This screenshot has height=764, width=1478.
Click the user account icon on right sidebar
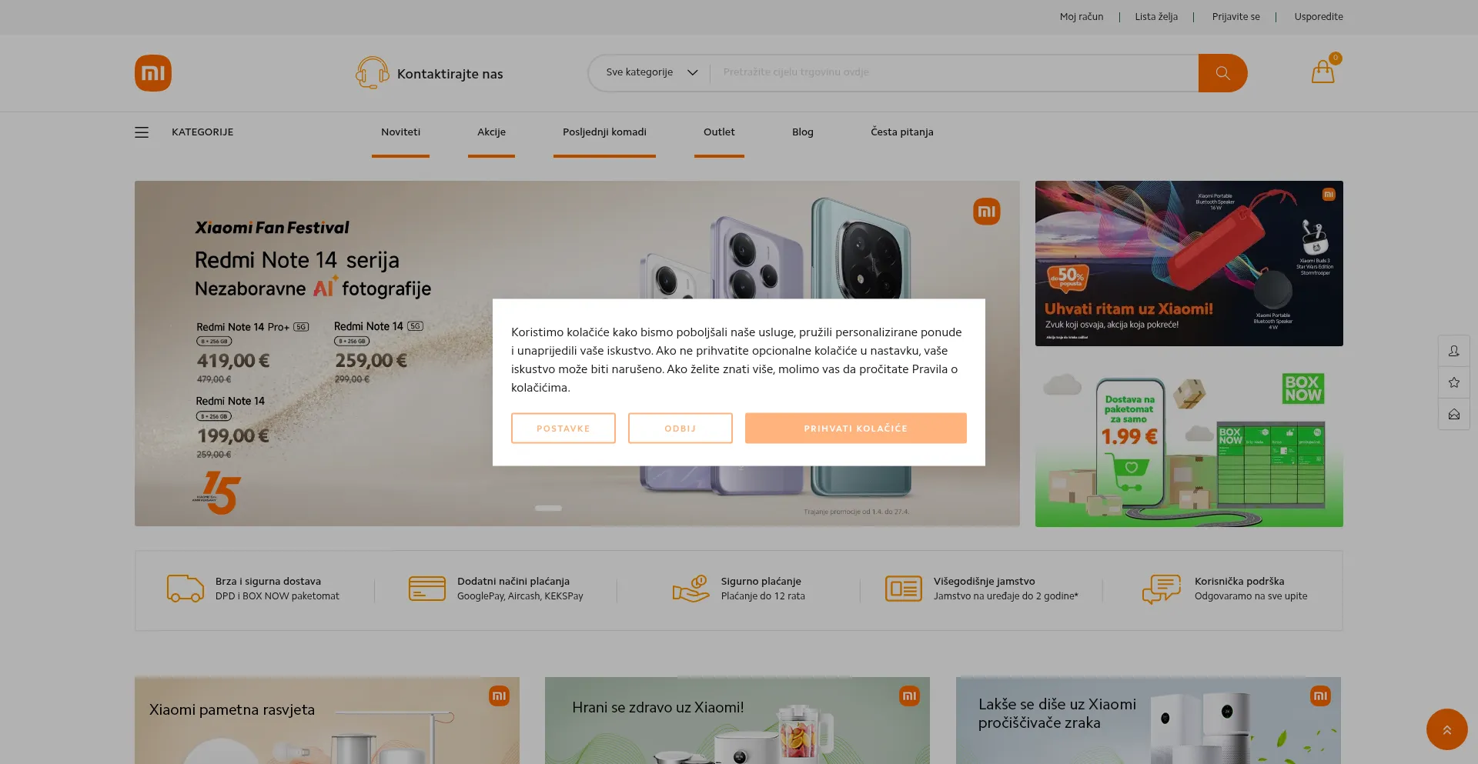point(1453,351)
